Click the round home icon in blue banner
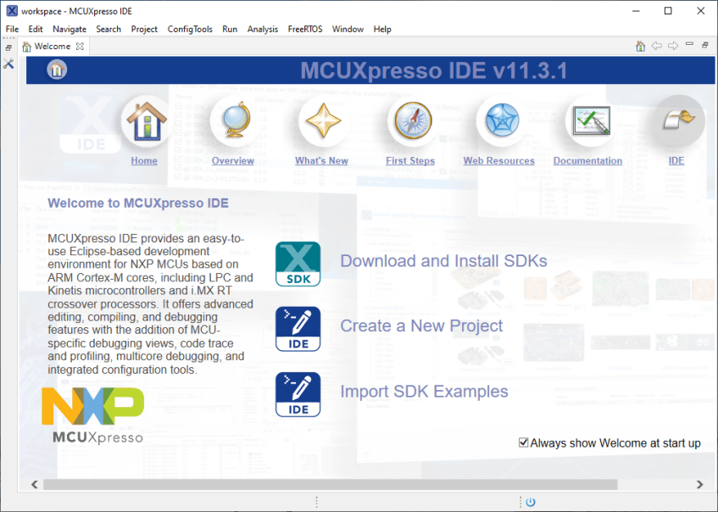Viewport: 718px width, 512px height. pyautogui.click(x=57, y=70)
